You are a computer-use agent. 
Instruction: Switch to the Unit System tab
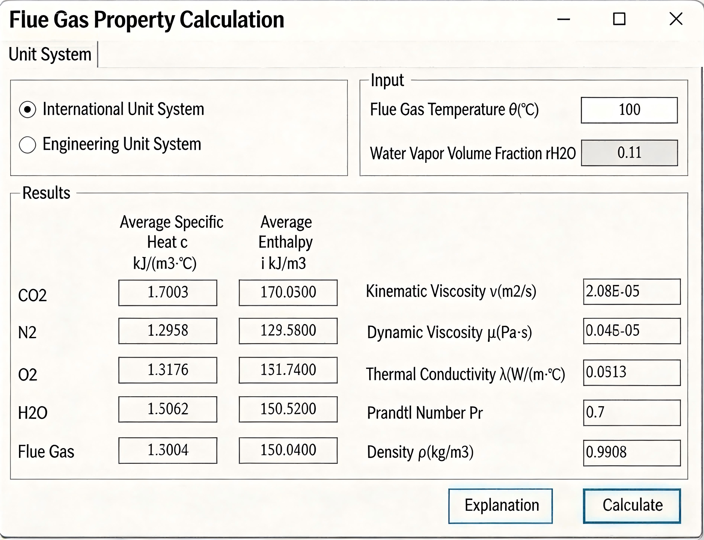[50, 54]
